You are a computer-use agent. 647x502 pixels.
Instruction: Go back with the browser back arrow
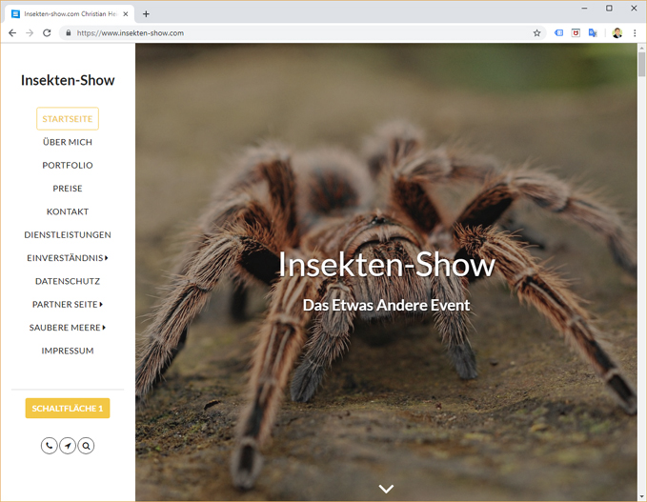click(12, 33)
